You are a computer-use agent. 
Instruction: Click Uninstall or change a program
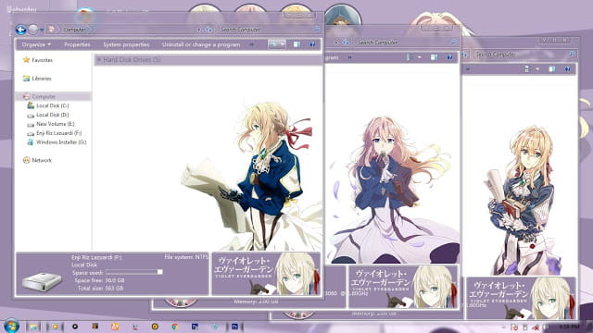coord(201,44)
